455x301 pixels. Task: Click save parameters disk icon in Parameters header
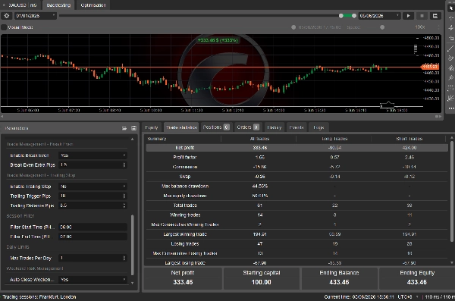[x=133, y=128]
